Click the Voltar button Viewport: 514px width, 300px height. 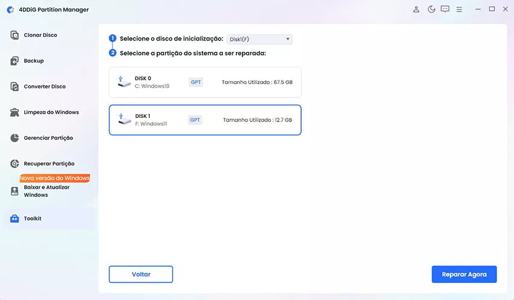(141, 274)
